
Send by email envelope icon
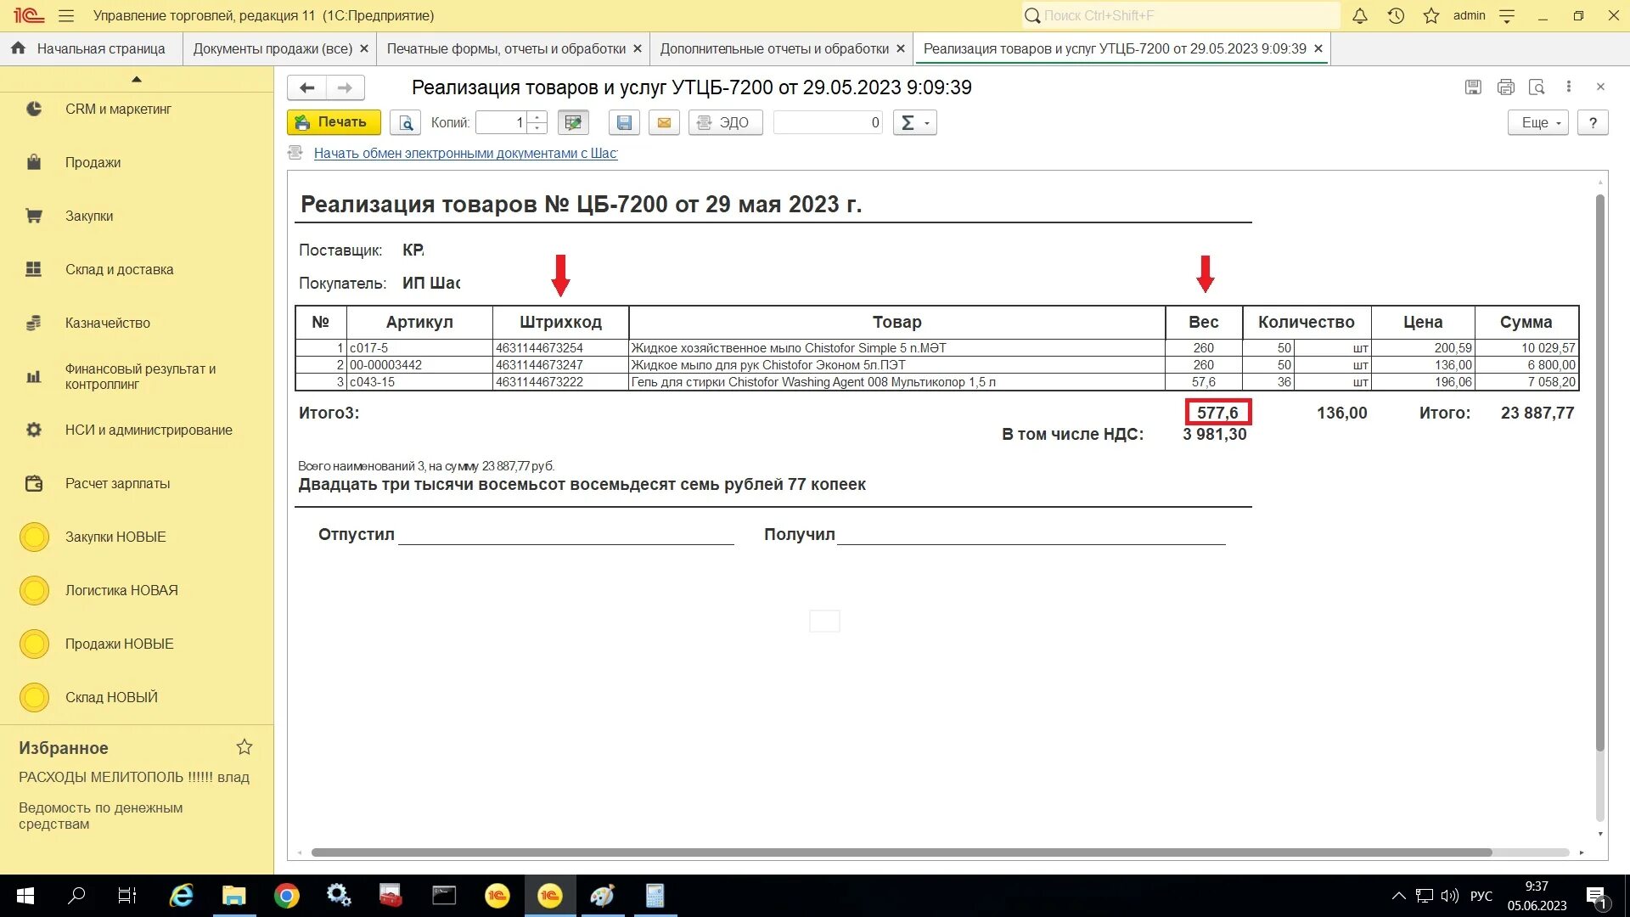click(x=664, y=123)
